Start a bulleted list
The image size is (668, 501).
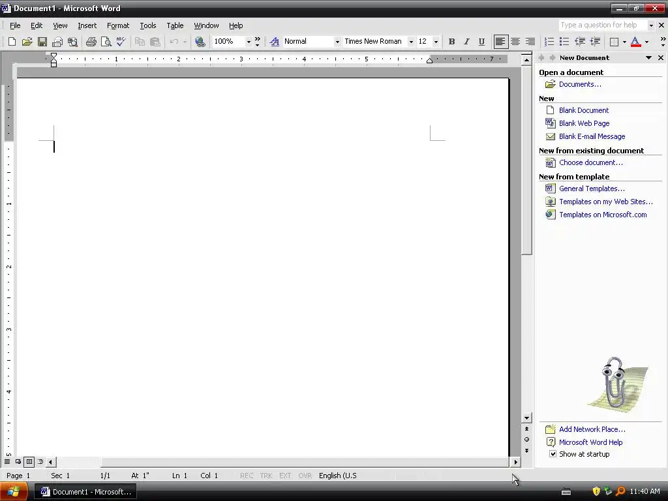click(x=564, y=42)
